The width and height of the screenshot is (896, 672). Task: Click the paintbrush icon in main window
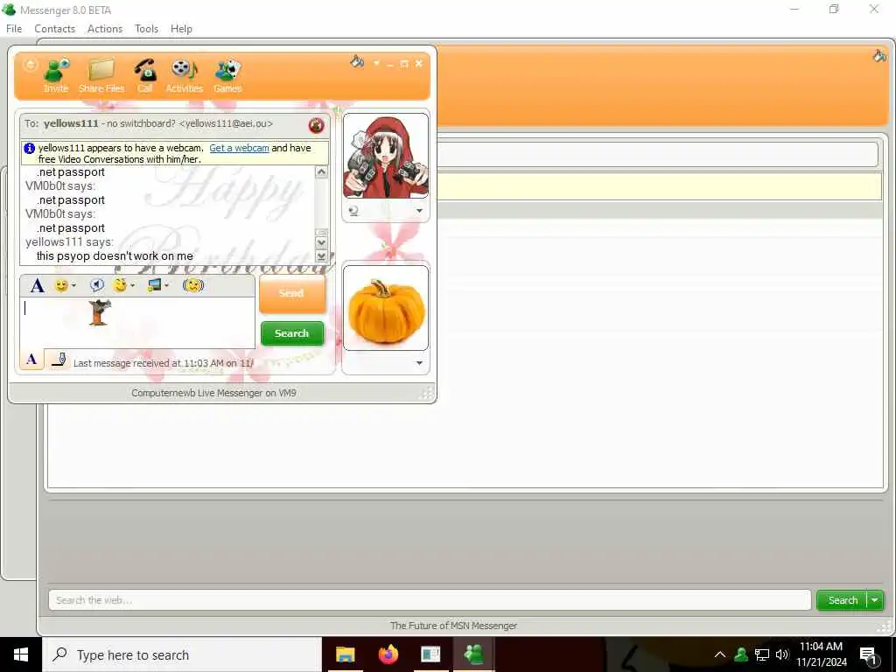click(879, 55)
